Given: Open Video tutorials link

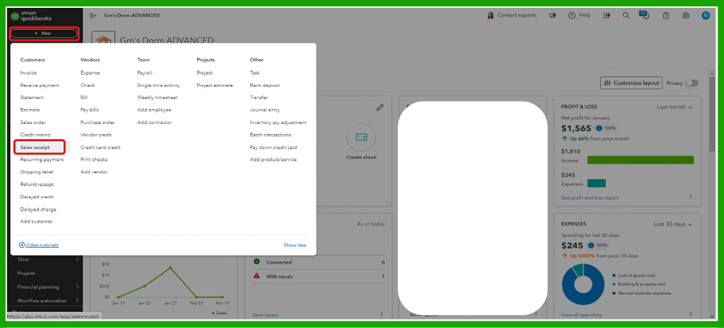Looking at the screenshot, I should pos(39,245).
